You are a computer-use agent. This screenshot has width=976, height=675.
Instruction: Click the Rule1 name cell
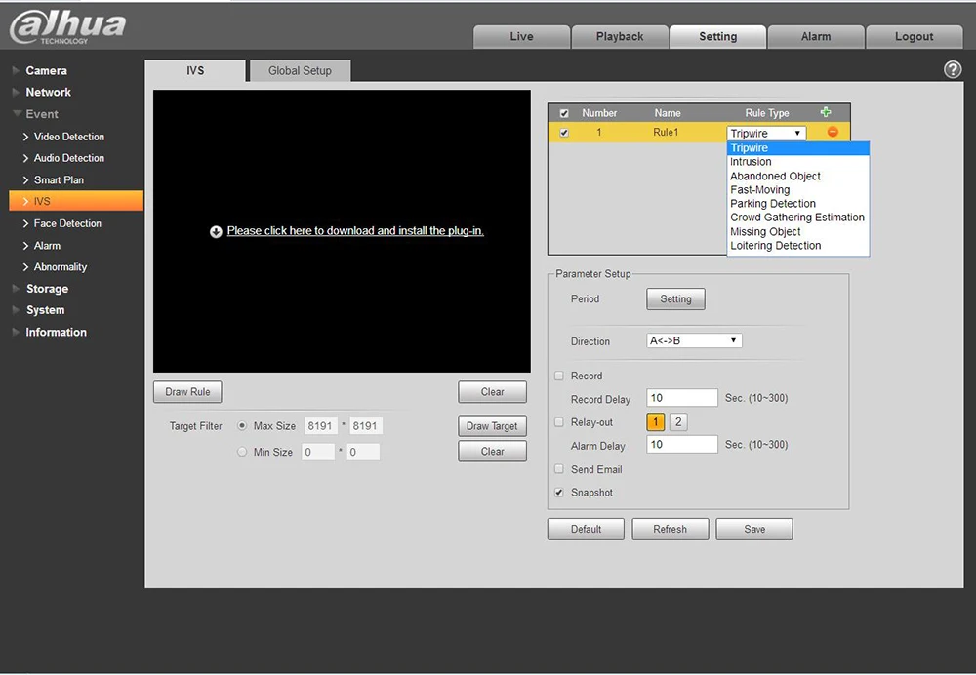coord(666,133)
